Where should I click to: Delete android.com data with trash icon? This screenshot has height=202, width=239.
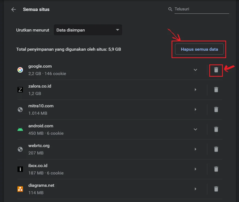[216, 129]
